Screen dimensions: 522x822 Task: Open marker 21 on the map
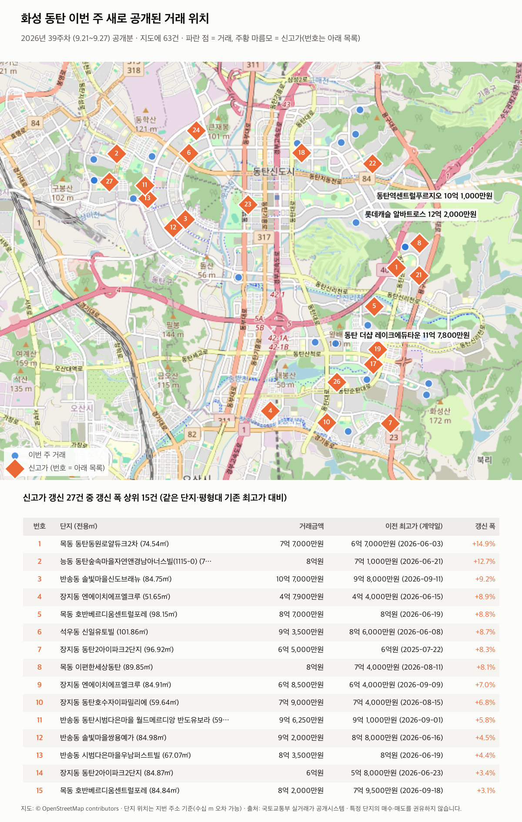[419, 275]
